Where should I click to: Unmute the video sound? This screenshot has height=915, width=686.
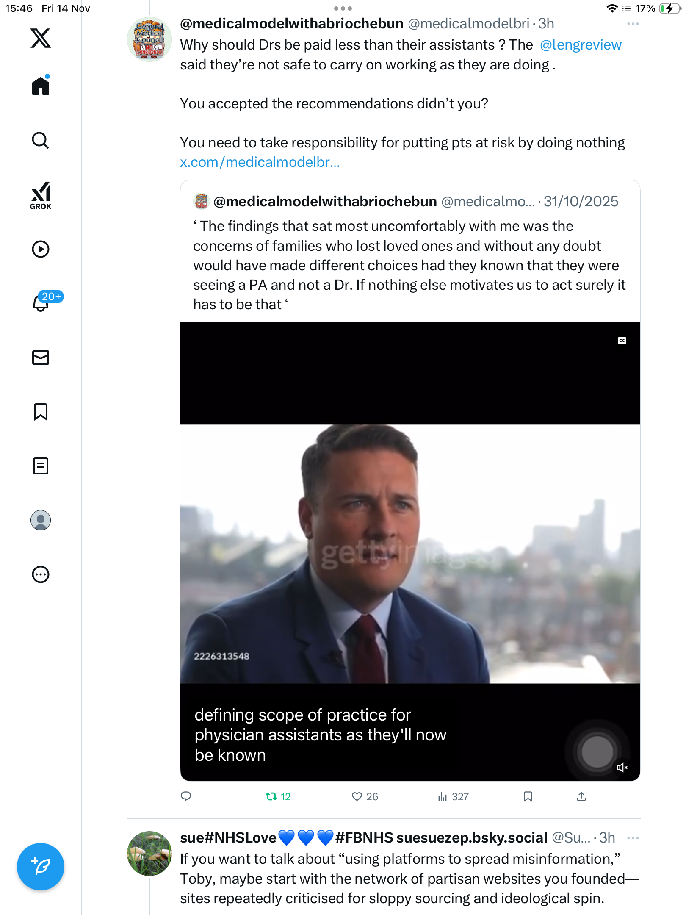622,768
